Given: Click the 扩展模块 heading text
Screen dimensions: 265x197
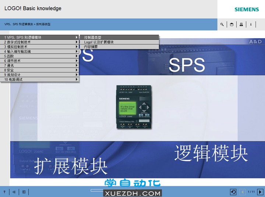Looking at the screenshot, I should point(71,166).
